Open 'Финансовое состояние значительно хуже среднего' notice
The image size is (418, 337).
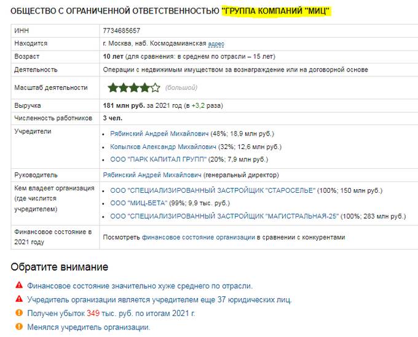tap(140, 286)
